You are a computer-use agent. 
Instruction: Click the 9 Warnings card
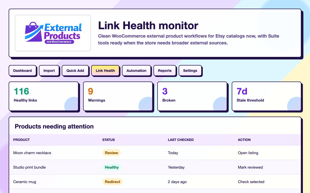118,96
